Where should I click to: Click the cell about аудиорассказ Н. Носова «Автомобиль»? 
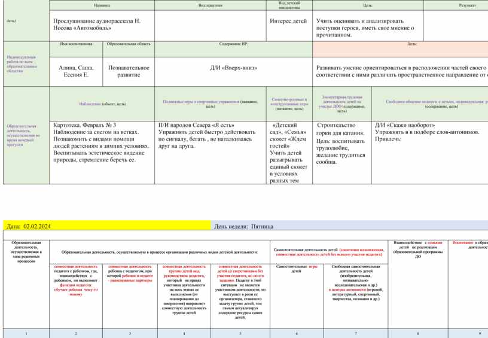pyautogui.click(x=102, y=26)
